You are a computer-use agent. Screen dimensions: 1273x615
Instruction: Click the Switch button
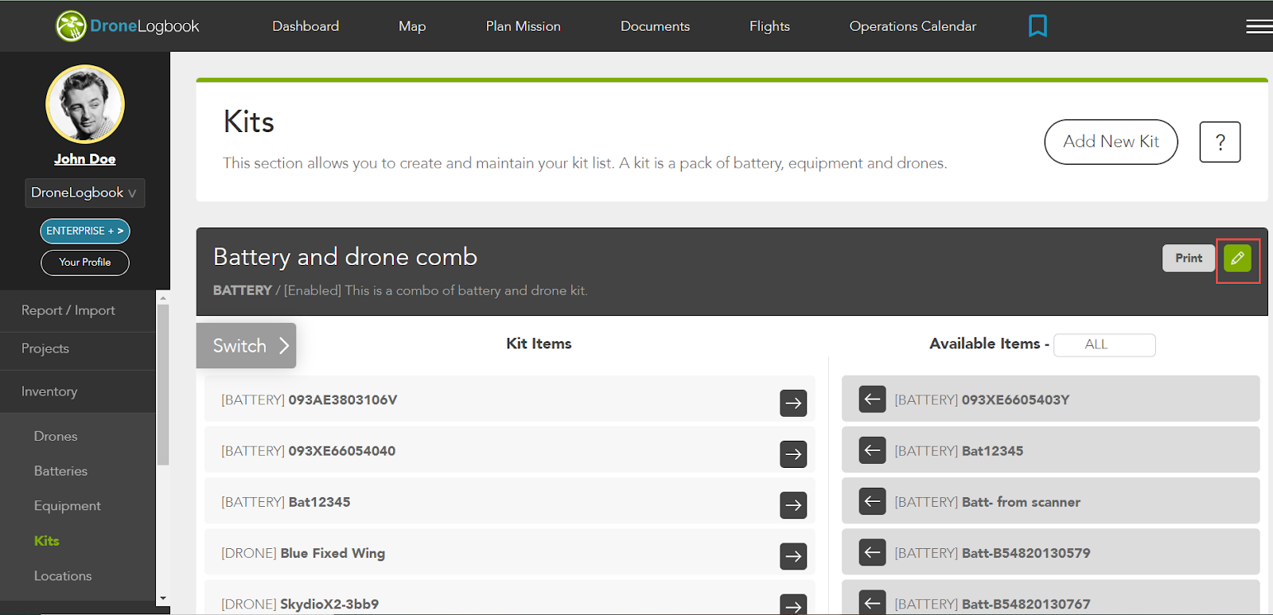pos(246,345)
